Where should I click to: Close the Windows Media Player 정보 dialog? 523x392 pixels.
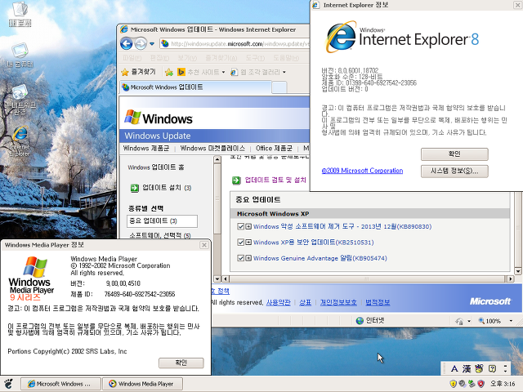pos(204,245)
